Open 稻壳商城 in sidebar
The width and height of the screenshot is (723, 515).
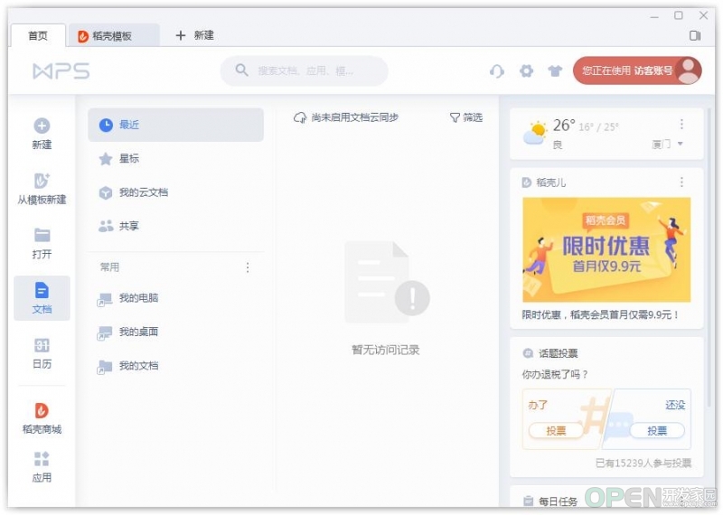click(42, 418)
